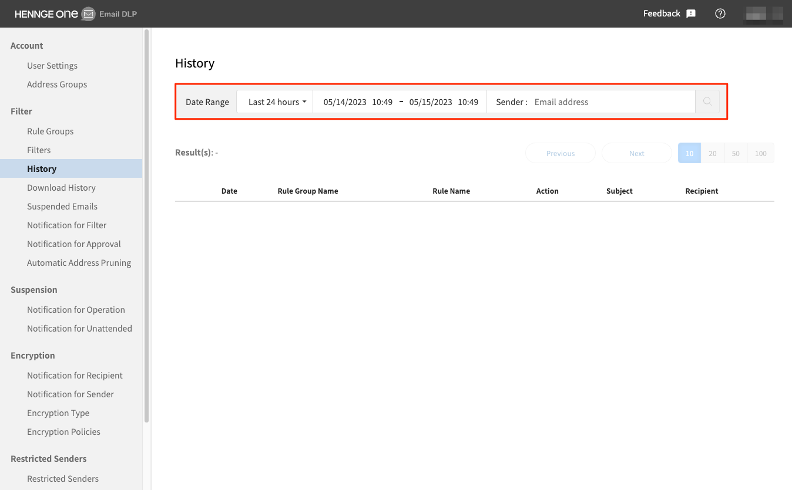Open the help question mark icon
792x490 pixels.
click(x=720, y=13)
